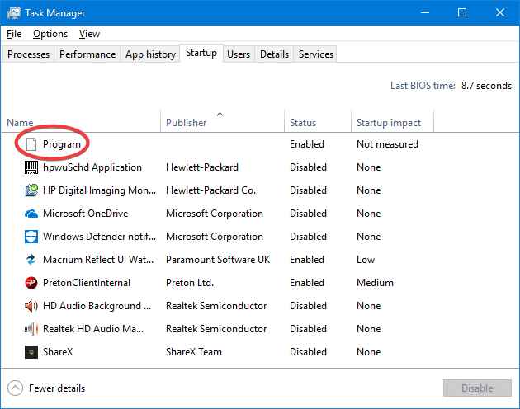
Task: Click the Microsoft OneDrive cloud icon
Action: click(x=31, y=214)
